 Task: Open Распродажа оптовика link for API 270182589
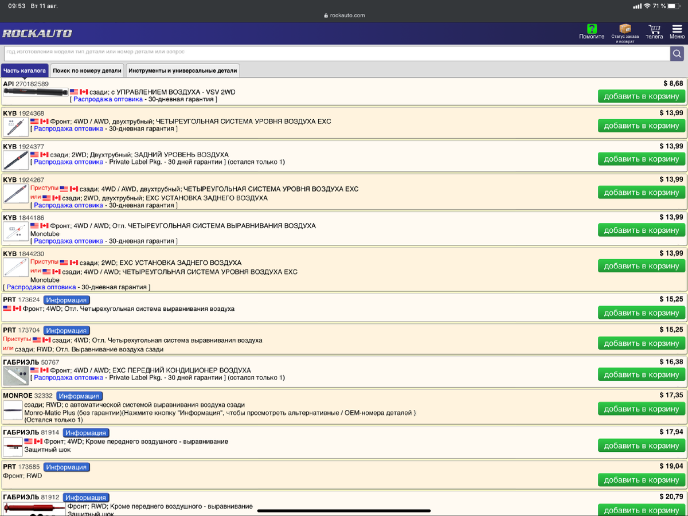point(108,99)
